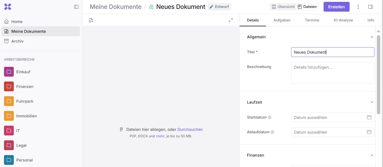This screenshot has height=167, width=383.
Task: Click the add file icon in document toolbar
Action: [x=91, y=20]
